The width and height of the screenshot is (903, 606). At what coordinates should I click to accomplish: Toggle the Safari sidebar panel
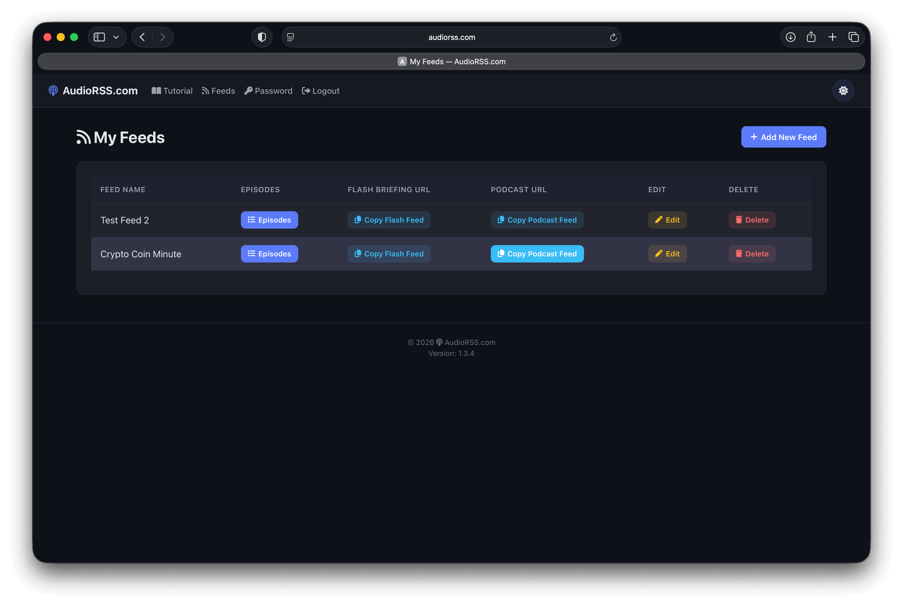coord(99,37)
